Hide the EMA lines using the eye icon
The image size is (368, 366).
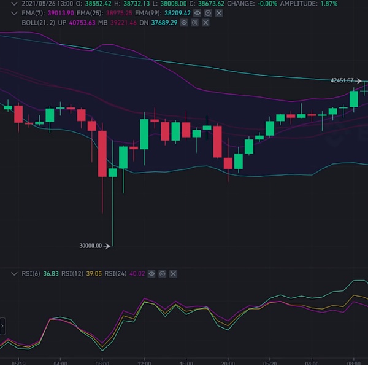click(197, 13)
